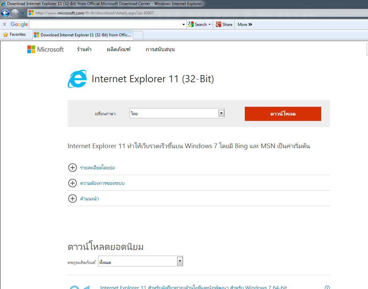Click the Google toolbar logo
This screenshot has height=289, width=368.
(x=19, y=24)
